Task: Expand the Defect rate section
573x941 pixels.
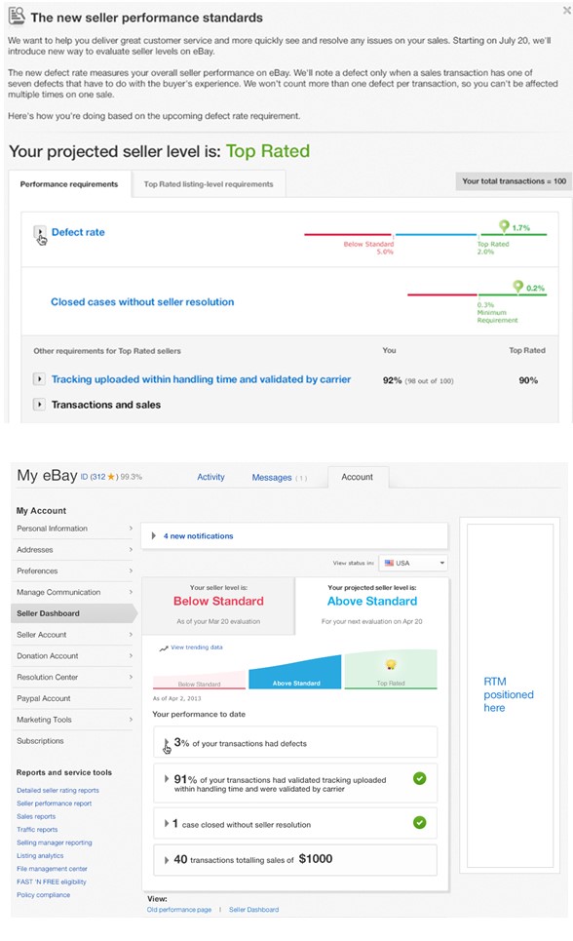Action: [x=40, y=233]
